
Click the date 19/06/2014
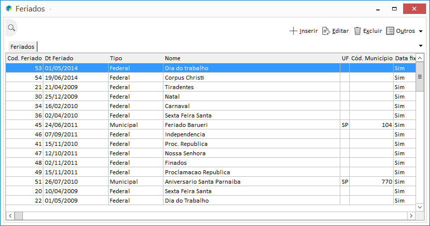coord(61,78)
